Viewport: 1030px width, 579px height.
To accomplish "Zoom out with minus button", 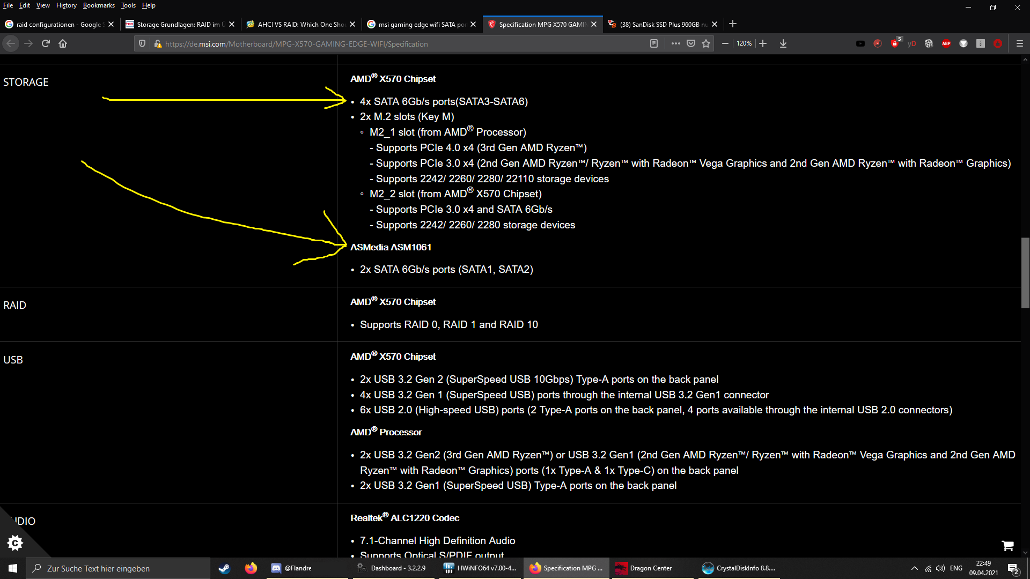I will 725,43.
